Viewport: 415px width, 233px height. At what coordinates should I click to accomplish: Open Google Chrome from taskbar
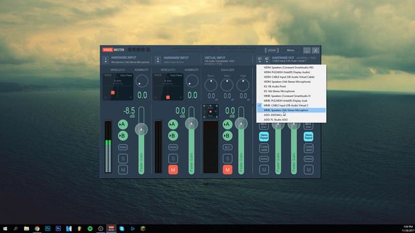point(37,228)
